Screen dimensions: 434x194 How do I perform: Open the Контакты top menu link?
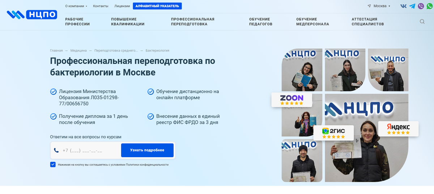click(x=101, y=6)
